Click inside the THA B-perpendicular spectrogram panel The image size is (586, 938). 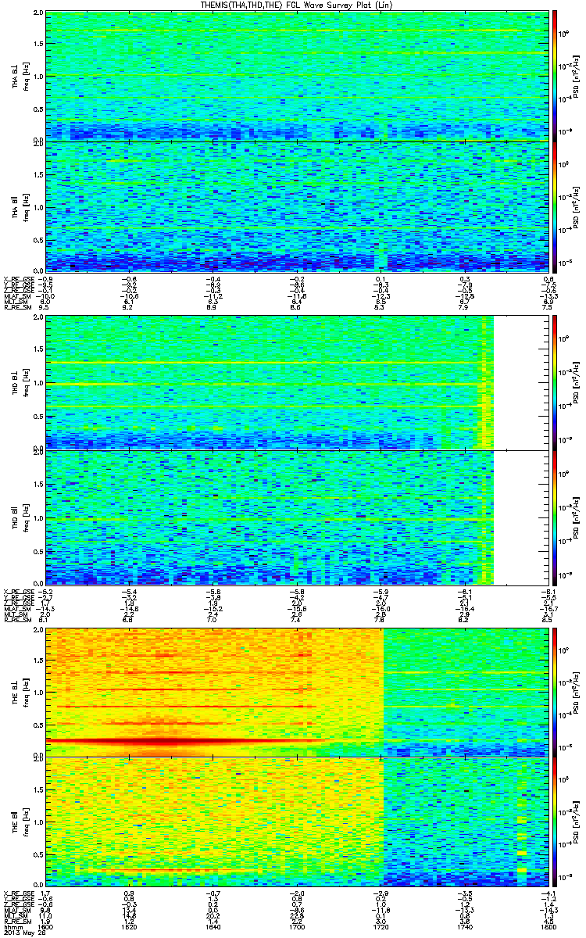click(296, 75)
